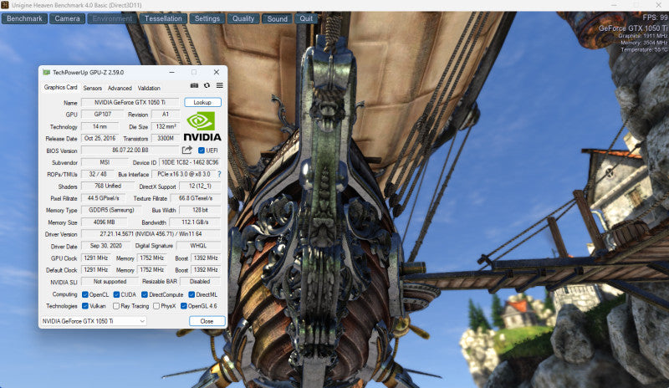Toggle the OpenCL checkbox
The width and height of the screenshot is (669, 388).
click(x=85, y=294)
